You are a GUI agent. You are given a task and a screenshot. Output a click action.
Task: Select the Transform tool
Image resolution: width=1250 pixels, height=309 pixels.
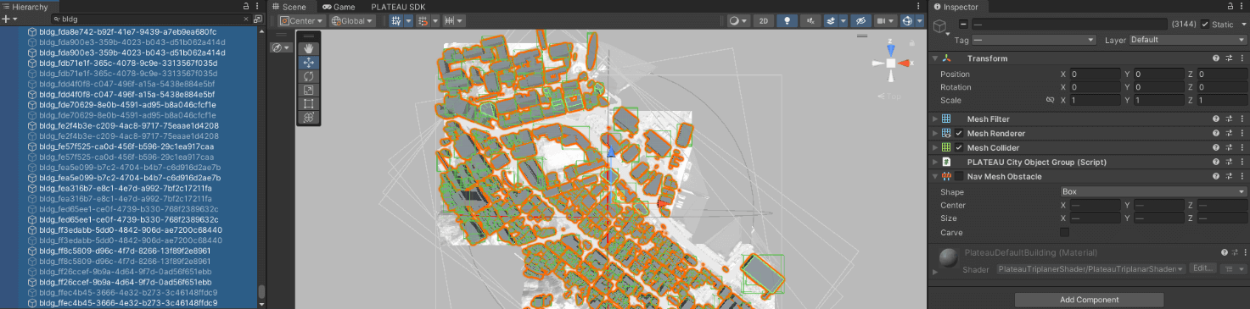click(309, 117)
